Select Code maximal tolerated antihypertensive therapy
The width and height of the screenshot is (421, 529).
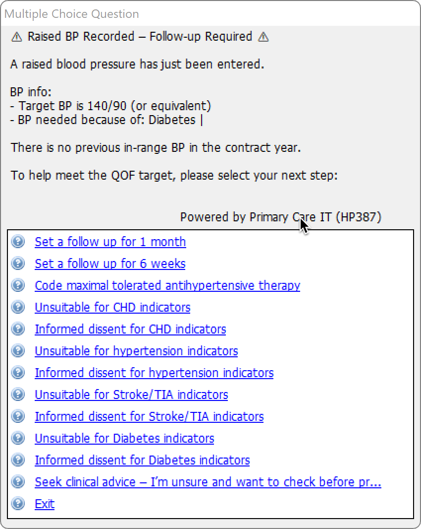pos(167,286)
